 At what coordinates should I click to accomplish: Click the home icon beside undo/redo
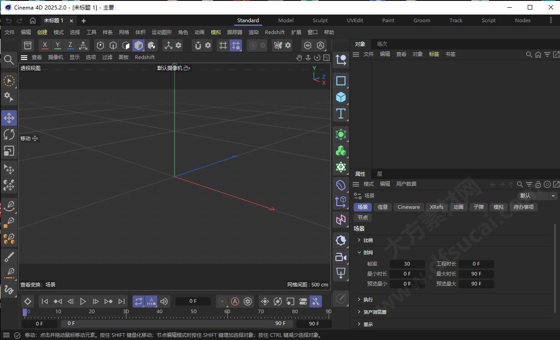(x=33, y=20)
